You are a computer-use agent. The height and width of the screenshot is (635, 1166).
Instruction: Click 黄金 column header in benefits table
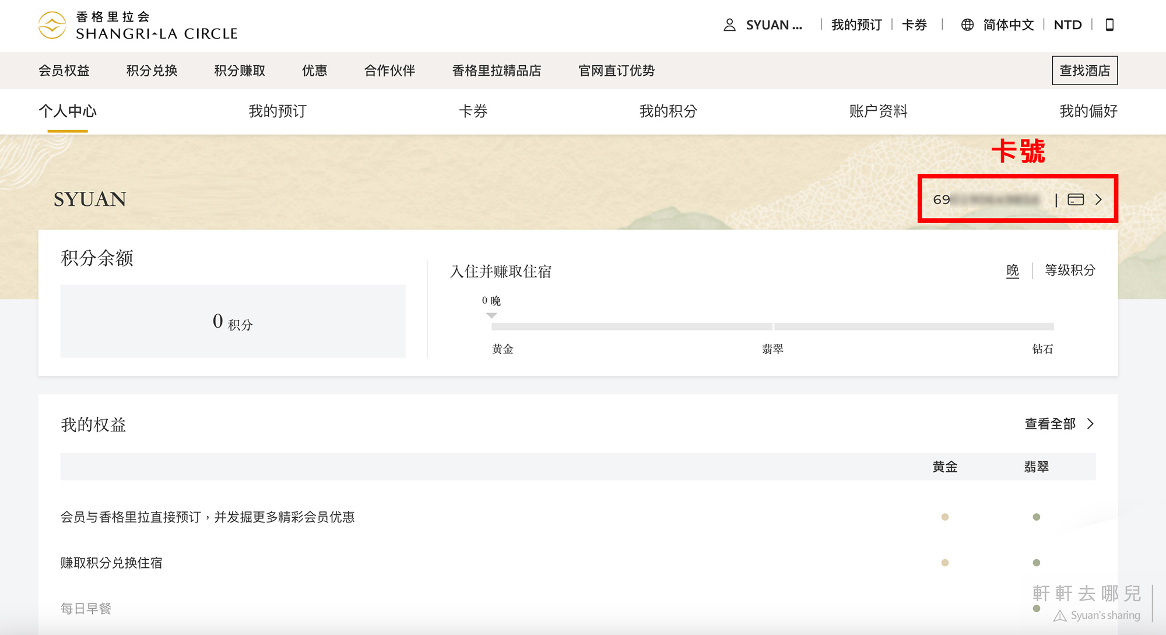945,467
